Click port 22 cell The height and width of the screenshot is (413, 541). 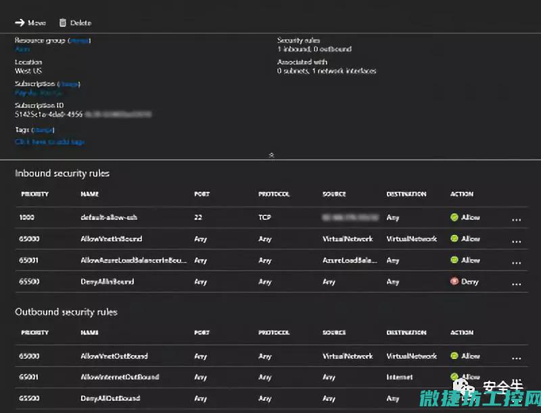click(x=198, y=217)
